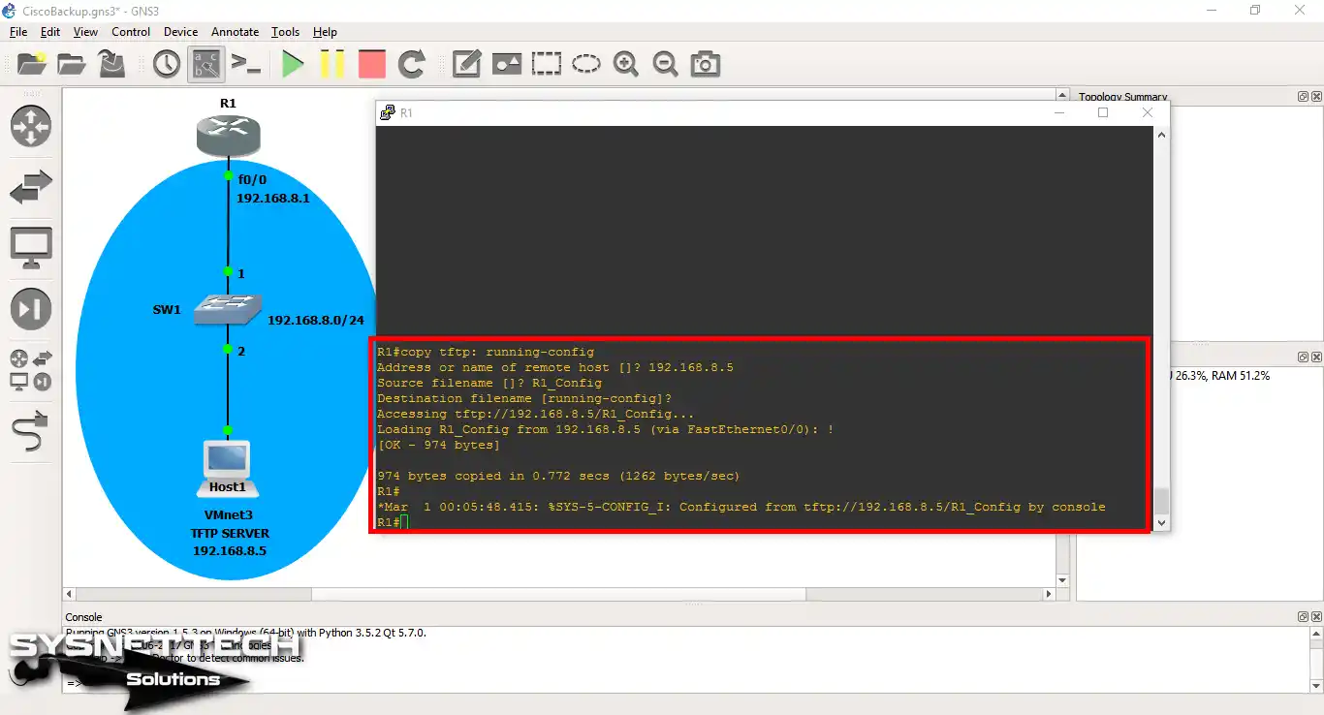Open the Control menu
The image size is (1324, 715).
tap(131, 31)
